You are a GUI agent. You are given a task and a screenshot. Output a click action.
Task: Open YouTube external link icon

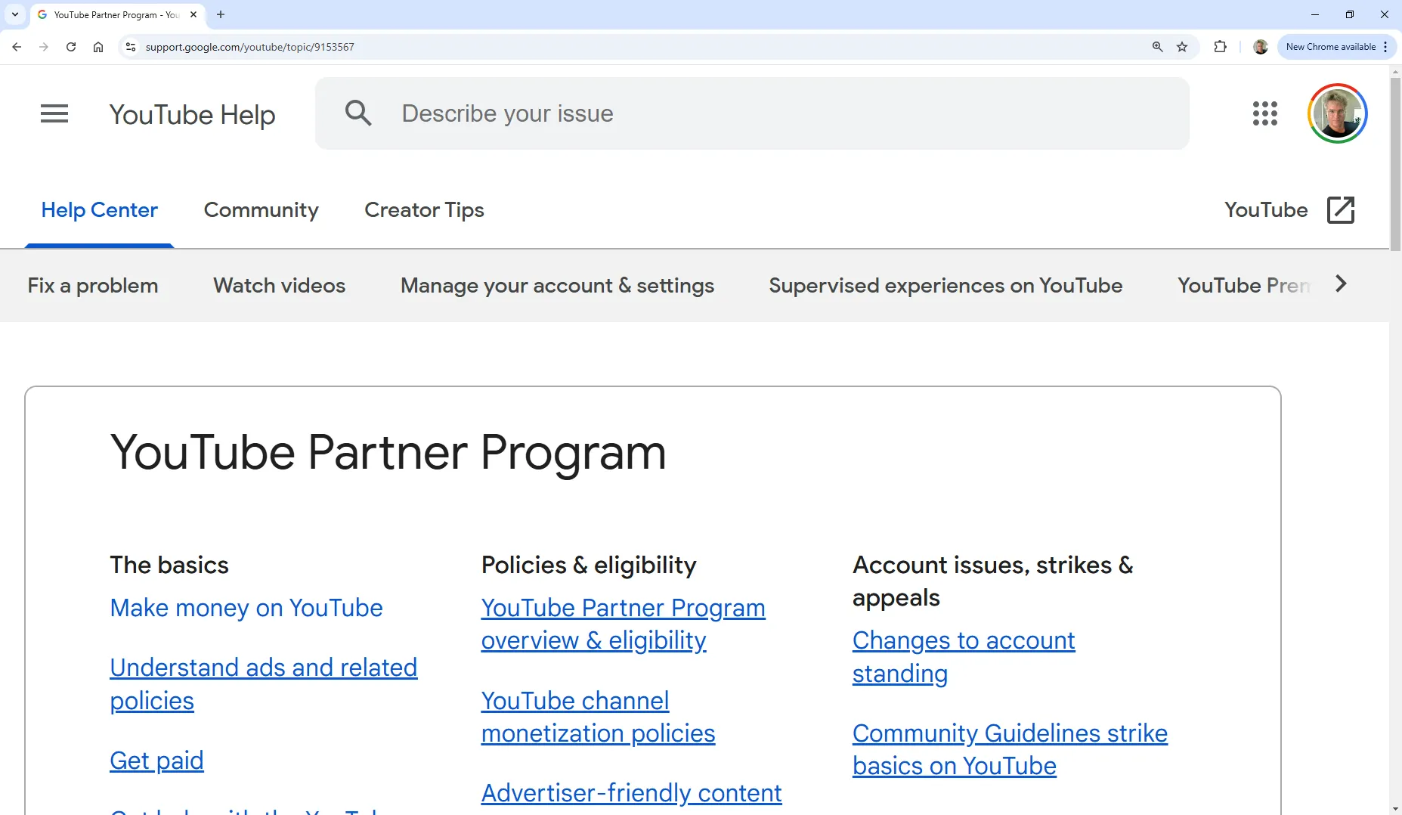(1341, 210)
